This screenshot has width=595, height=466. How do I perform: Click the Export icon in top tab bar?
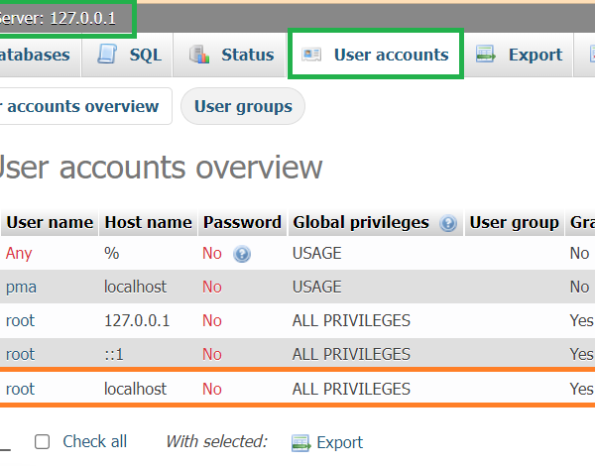click(486, 56)
